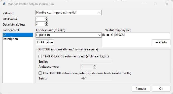Image resolution: width=173 pixels, height=94 pixels.
Task: Select ID in Lähdekentät list
Action: [x=18, y=35]
